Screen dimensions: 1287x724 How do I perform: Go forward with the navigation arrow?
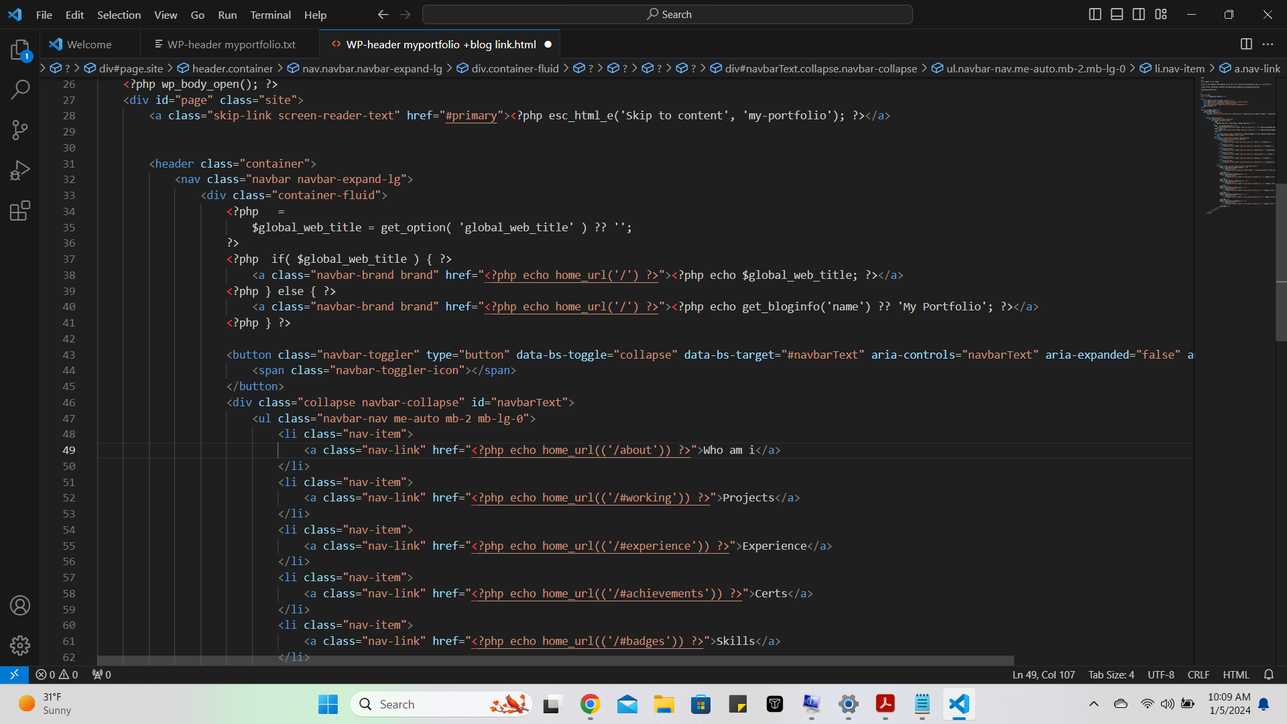pyautogui.click(x=406, y=15)
